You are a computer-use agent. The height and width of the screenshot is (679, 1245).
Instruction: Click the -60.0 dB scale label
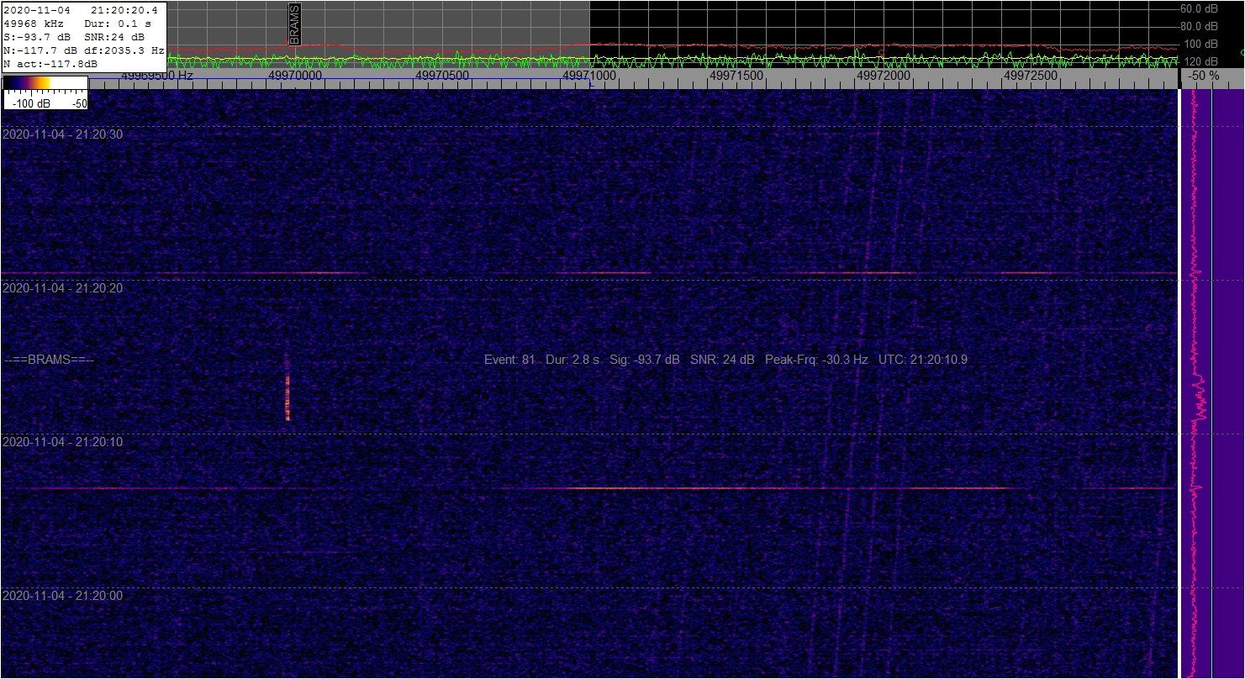(1199, 8)
